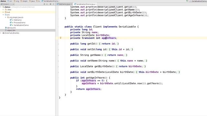Viewport: 207px width, 116px height.
Task: Click 'getBirthDate()' method name in the Client class
Action: (x=104, y=66)
